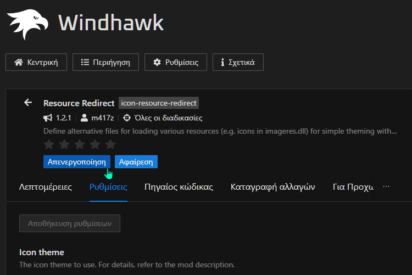Click the 'The icon theme to use' description

click(127, 265)
